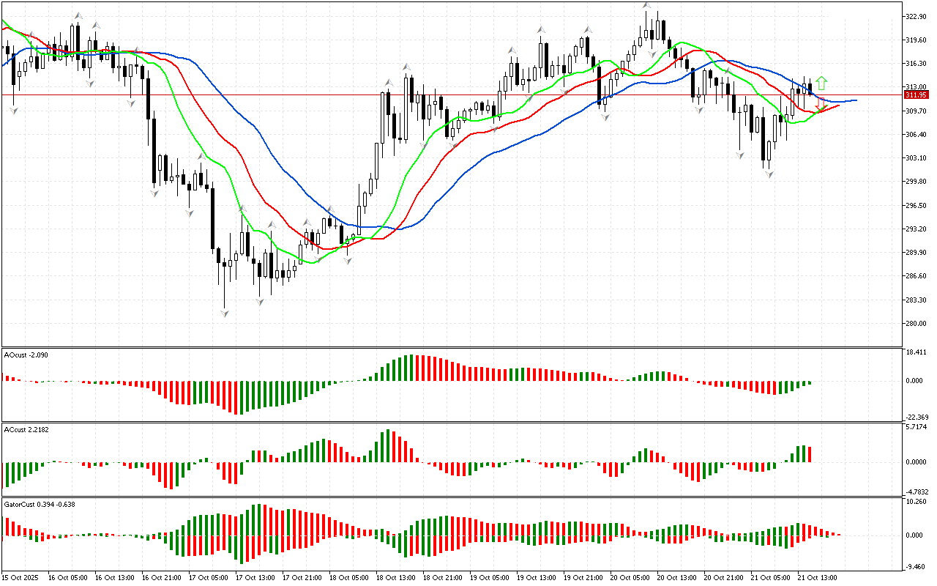Image resolution: width=937 pixels, height=586 pixels.
Task: Click the 21 Oct 13:00 time label
Action: click(x=817, y=577)
